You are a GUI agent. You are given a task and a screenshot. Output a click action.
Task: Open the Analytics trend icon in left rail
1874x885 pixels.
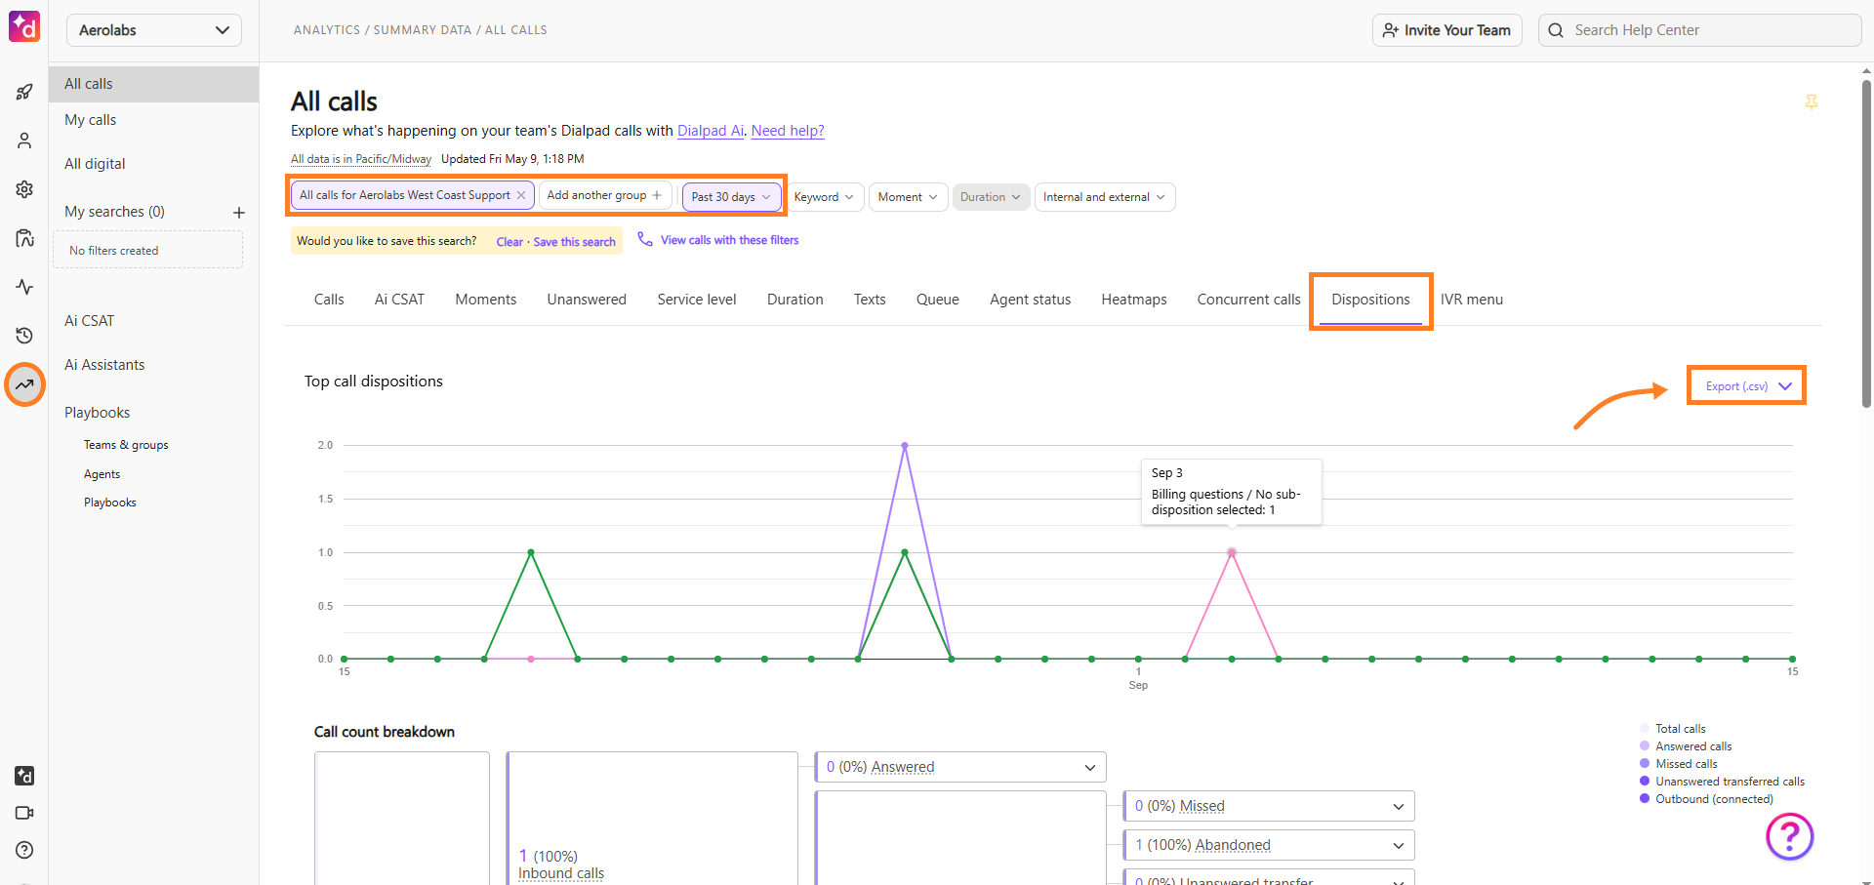[x=24, y=384]
